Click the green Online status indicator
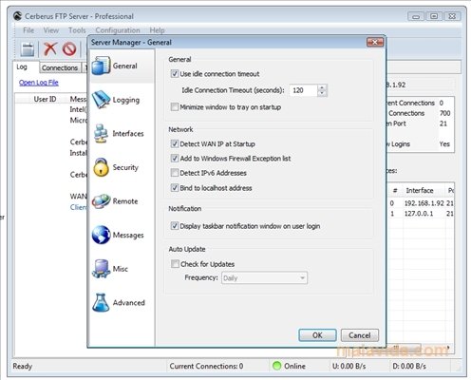Screen dimensions: 471x380 tap(276, 366)
